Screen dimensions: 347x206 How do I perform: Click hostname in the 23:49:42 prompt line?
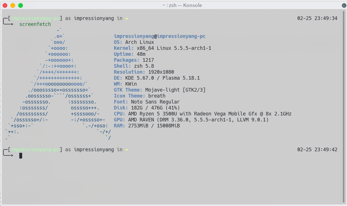(x=35, y=150)
